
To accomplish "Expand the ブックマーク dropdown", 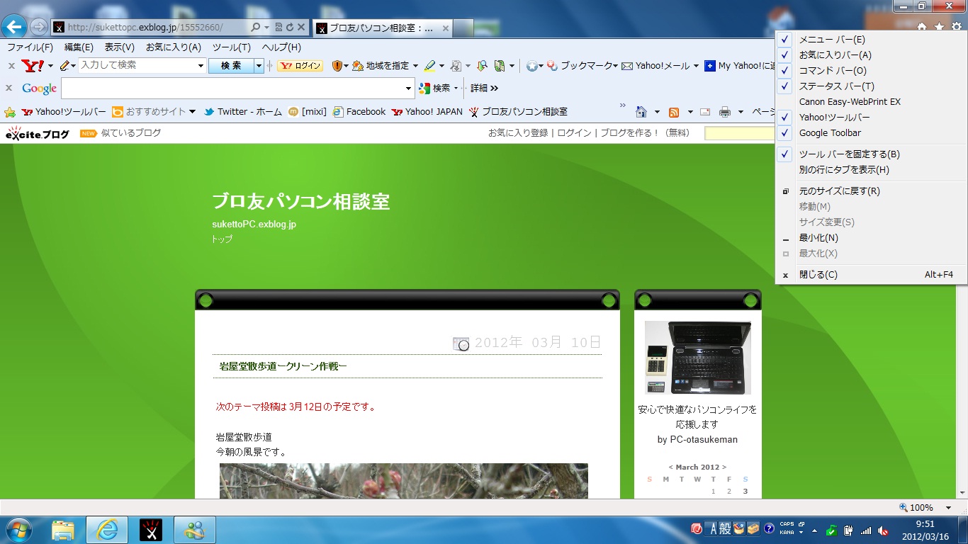I will point(616,66).
